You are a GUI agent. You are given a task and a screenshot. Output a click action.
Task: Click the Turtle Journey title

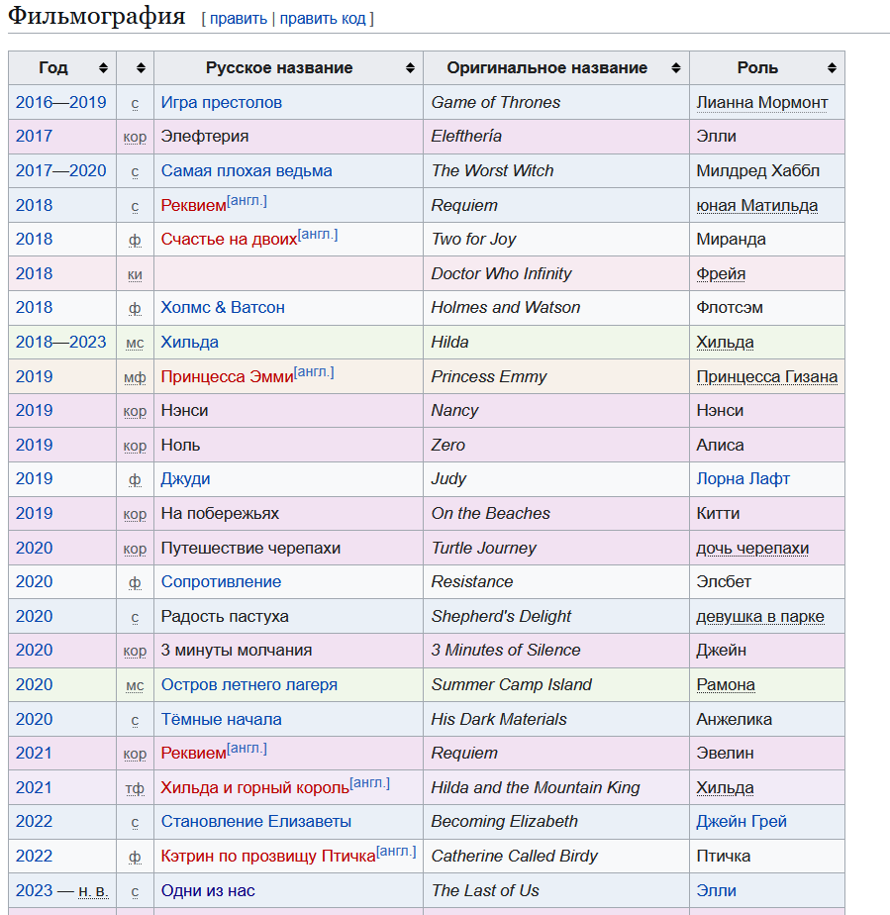tap(483, 549)
